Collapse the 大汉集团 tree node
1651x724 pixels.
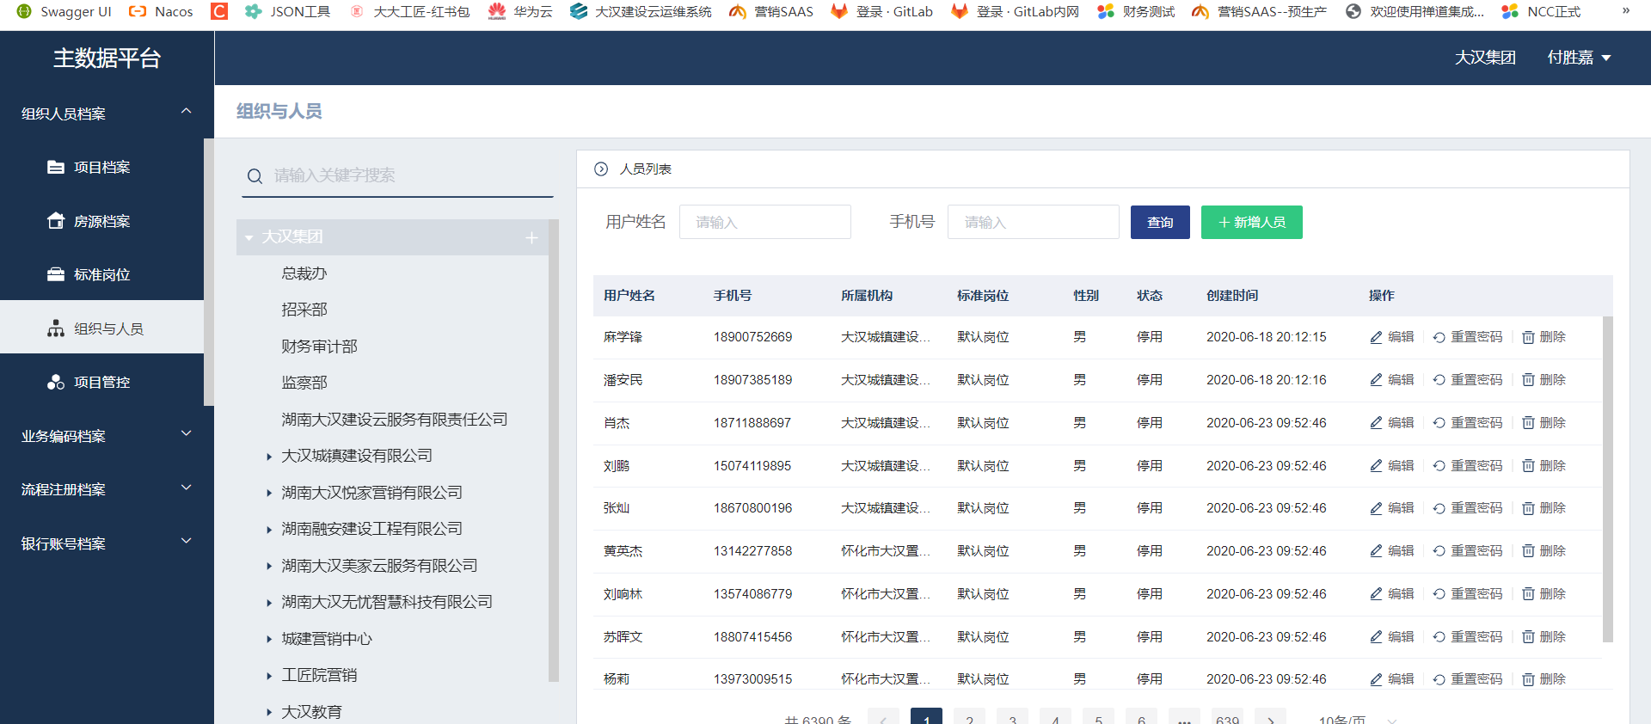(249, 237)
